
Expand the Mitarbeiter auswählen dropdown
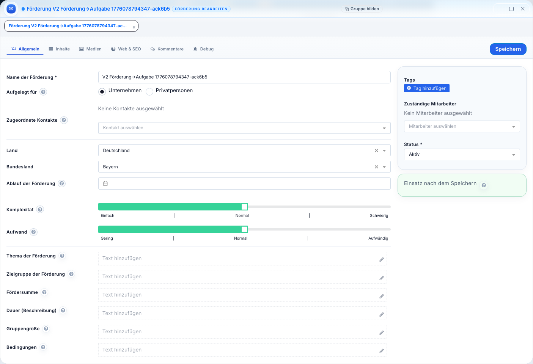click(462, 127)
